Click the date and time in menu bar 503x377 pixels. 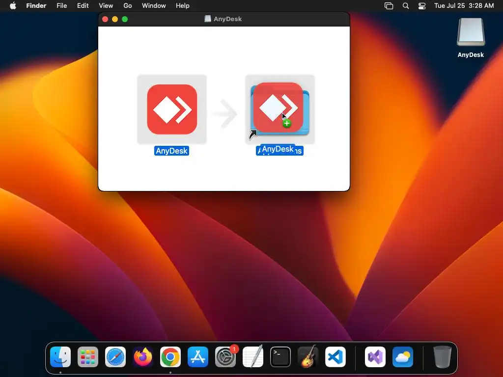coord(464,6)
